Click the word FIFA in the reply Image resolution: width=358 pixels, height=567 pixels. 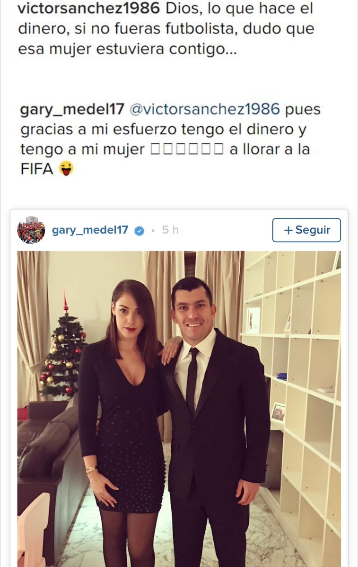tap(36, 169)
